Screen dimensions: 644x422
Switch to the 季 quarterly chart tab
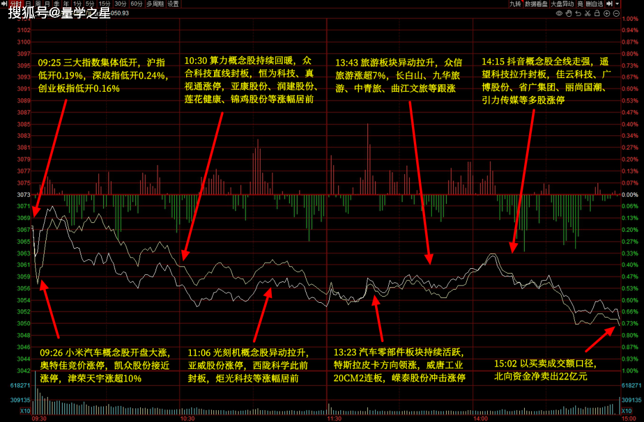(57, 4)
